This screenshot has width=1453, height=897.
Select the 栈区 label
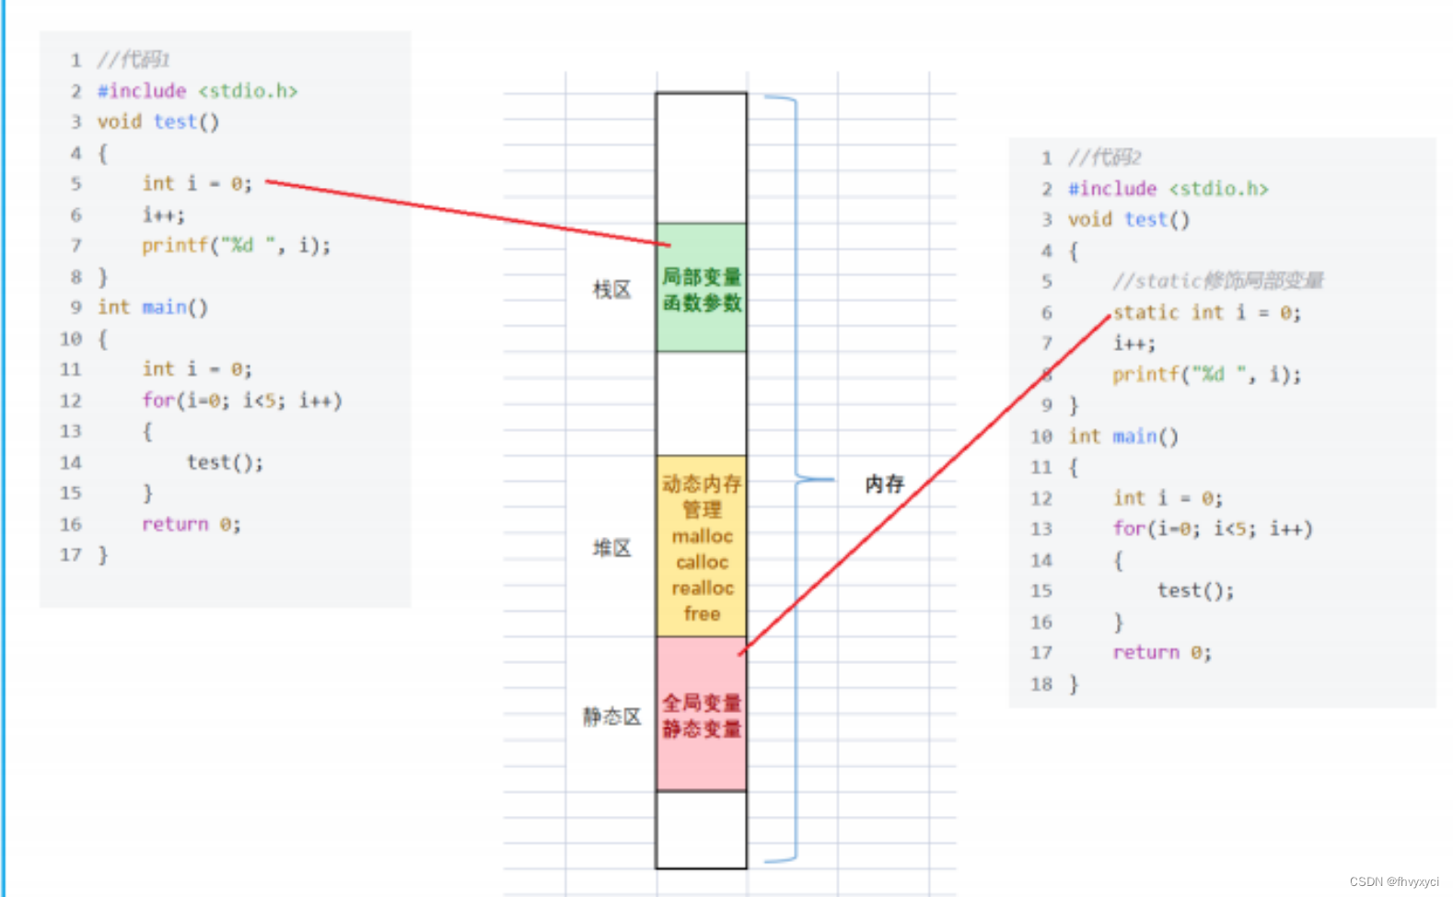point(611,290)
